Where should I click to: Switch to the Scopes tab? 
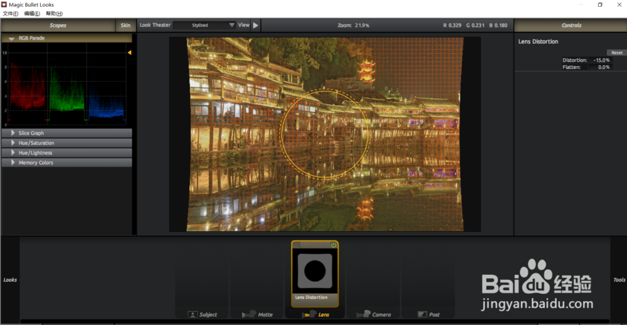click(x=58, y=25)
